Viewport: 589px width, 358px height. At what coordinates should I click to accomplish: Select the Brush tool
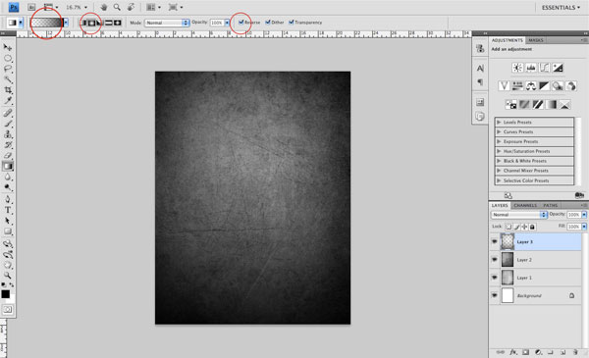click(x=8, y=124)
